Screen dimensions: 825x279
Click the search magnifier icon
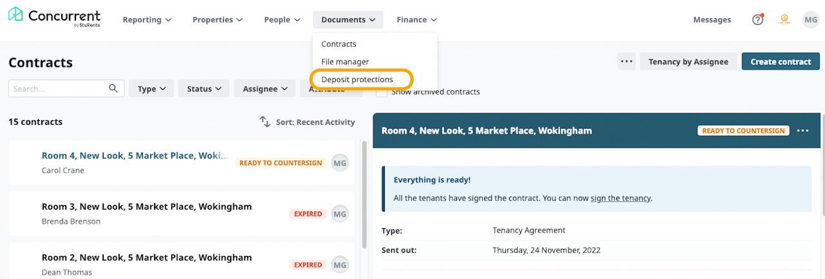pyautogui.click(x=113, y=89)
